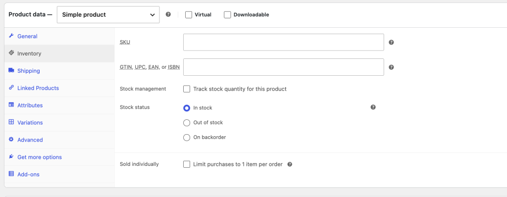The height and width of the screenshot is (197, 507).
Task: Check Track stock quantity for this product
Action: (187, 89)
